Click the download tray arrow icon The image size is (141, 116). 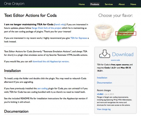coord(105,54)
